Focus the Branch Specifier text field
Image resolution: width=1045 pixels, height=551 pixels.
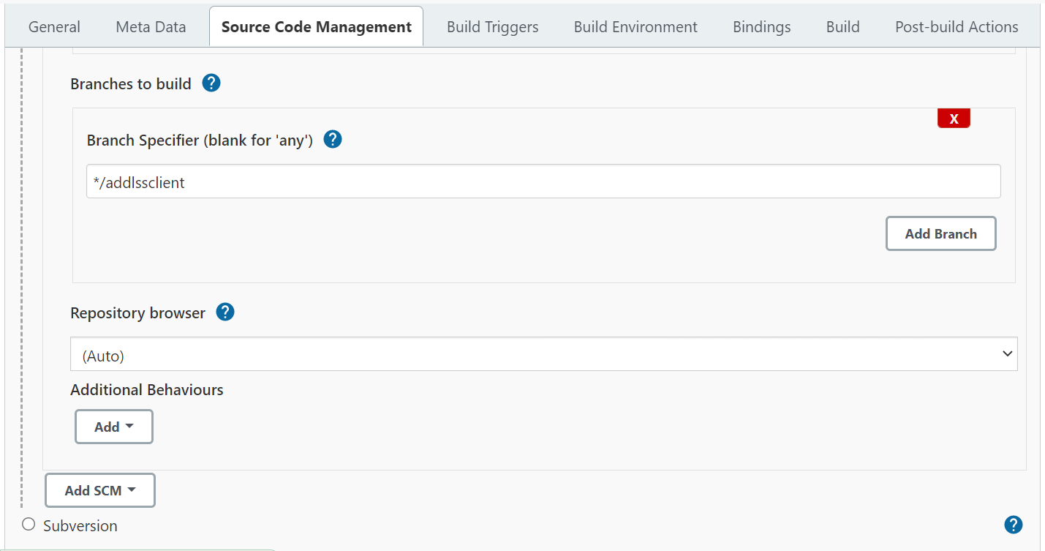coord(543,181)
